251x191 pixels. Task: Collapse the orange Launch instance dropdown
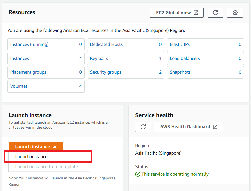(36, 146)
